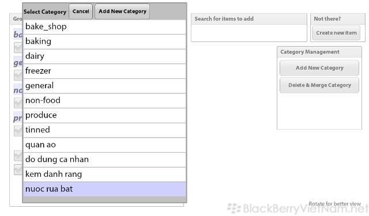Select the non-food category

[x=104, y=101]
